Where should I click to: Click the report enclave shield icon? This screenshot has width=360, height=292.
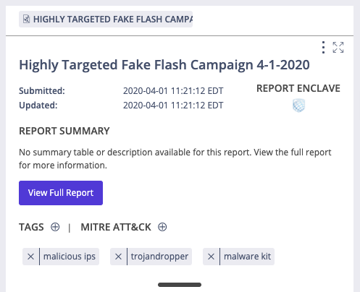(x=298, y=106)
